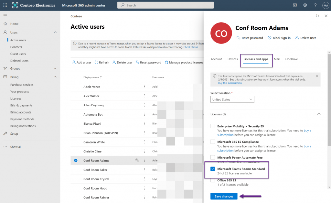Click the Contoso Electronics logo icon
The width and height of the screenshot is (331, 203).
[15, 5]
